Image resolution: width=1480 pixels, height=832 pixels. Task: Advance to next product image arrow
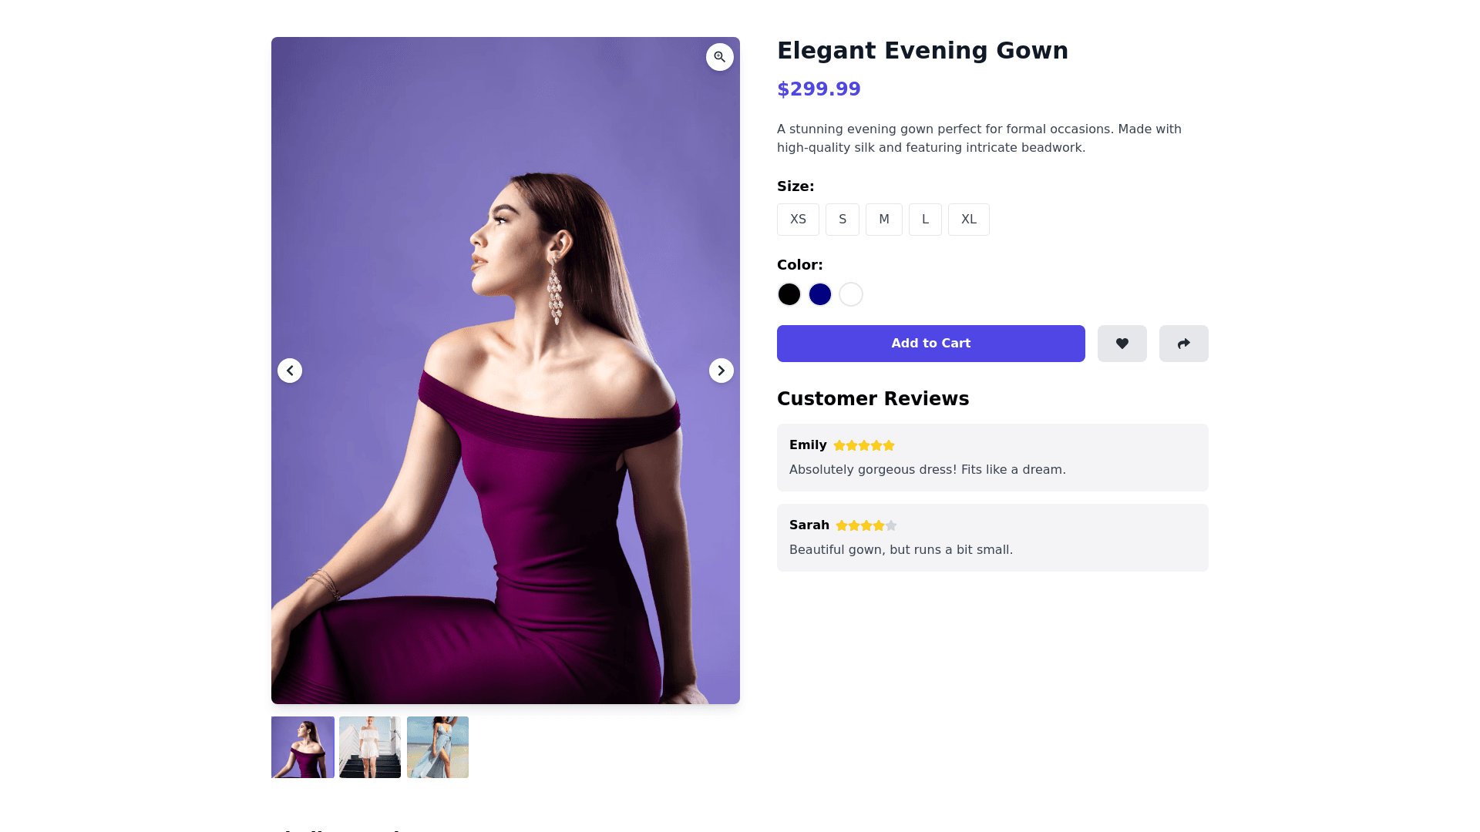[x=721, y=371]
